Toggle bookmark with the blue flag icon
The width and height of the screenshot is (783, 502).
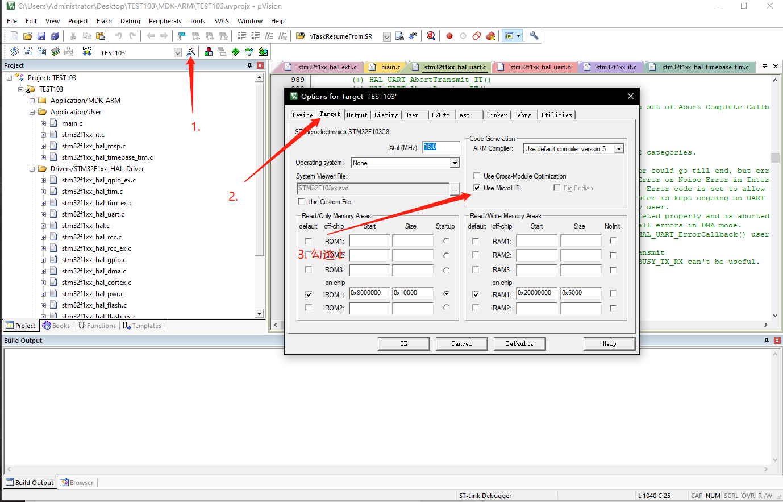[x=182, y=36]
